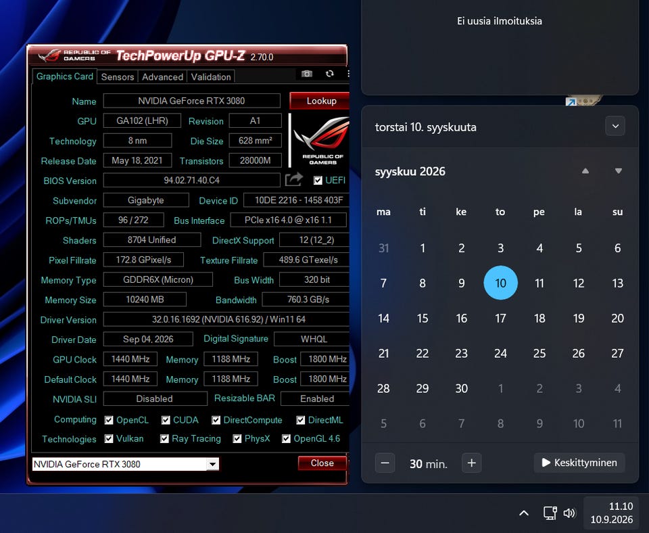Click the Ei uusia ilmoituksia notification text
The height and width of the screenshot is (533, 649).
pos(499,21)
